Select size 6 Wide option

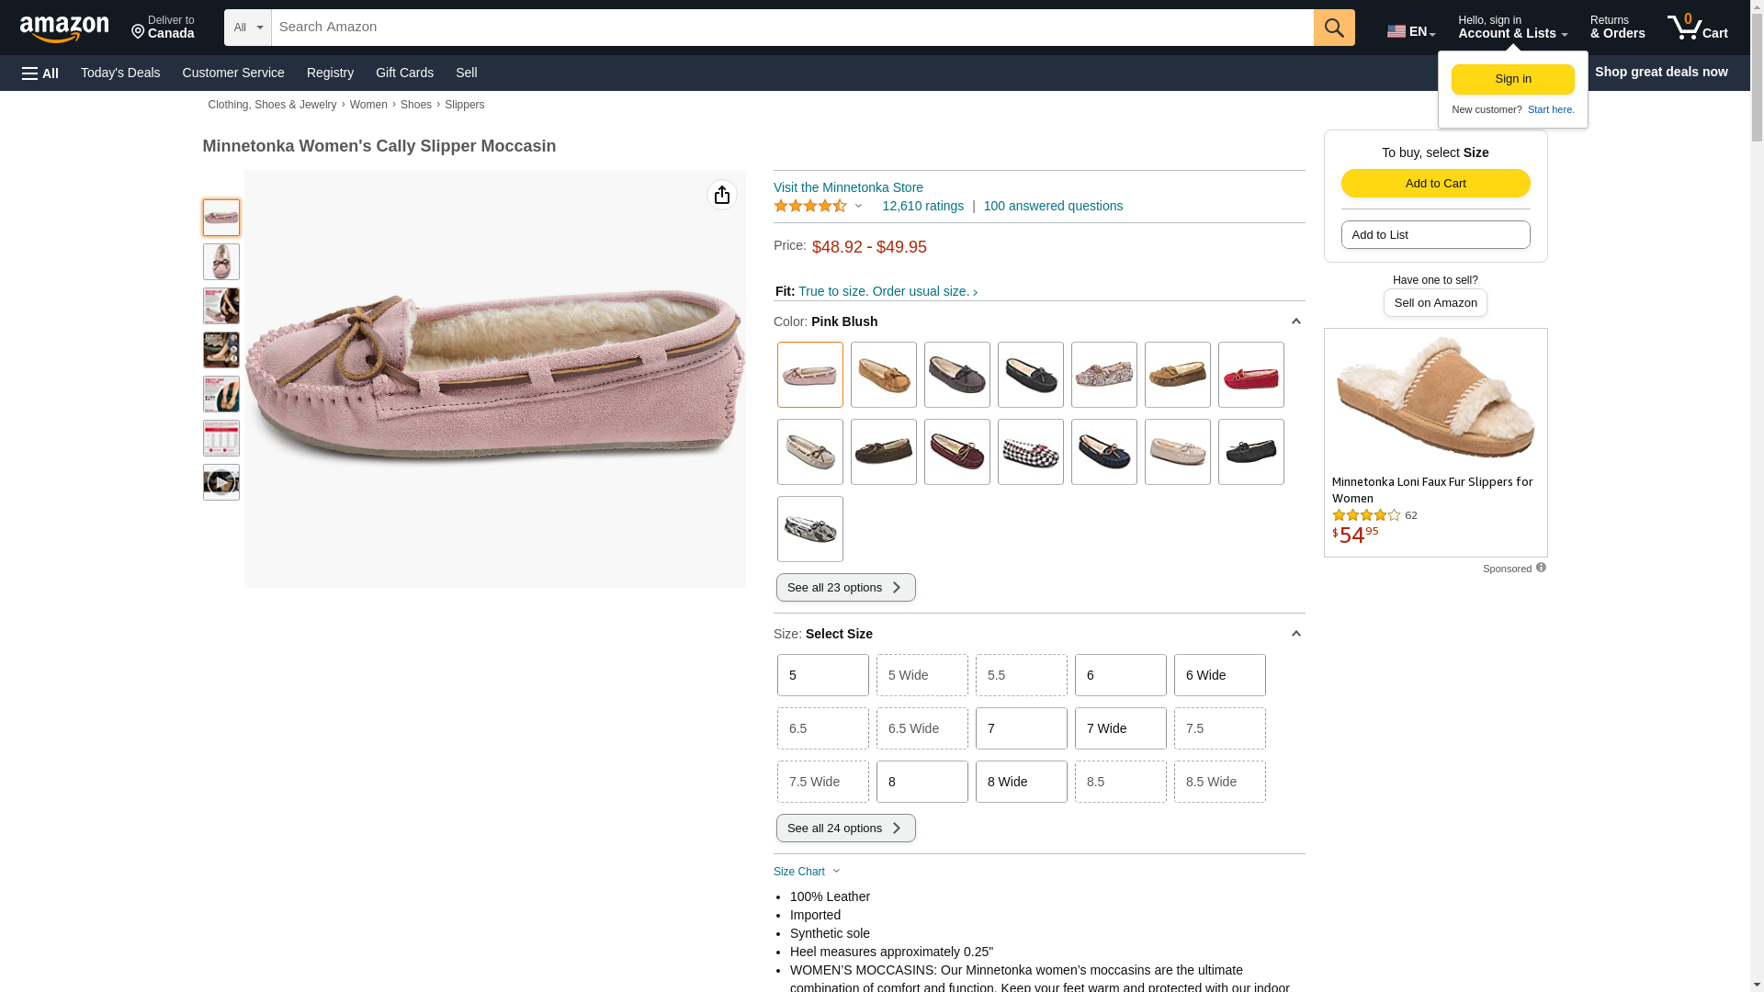point(1219,675)
